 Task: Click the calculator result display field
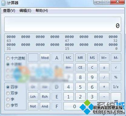point(63,24)
